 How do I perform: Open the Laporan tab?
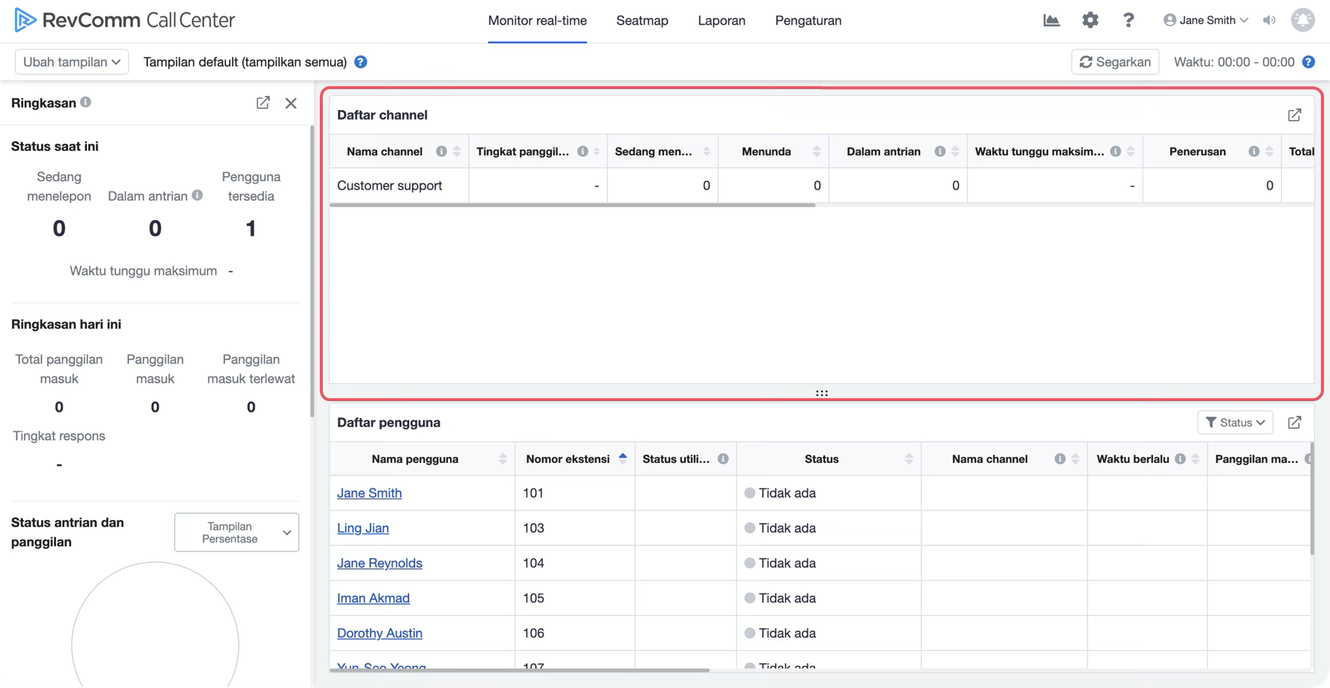point(722,21)
